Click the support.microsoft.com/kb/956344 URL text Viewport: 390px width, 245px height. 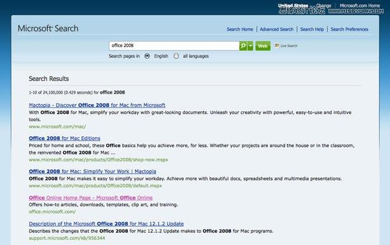67,238
